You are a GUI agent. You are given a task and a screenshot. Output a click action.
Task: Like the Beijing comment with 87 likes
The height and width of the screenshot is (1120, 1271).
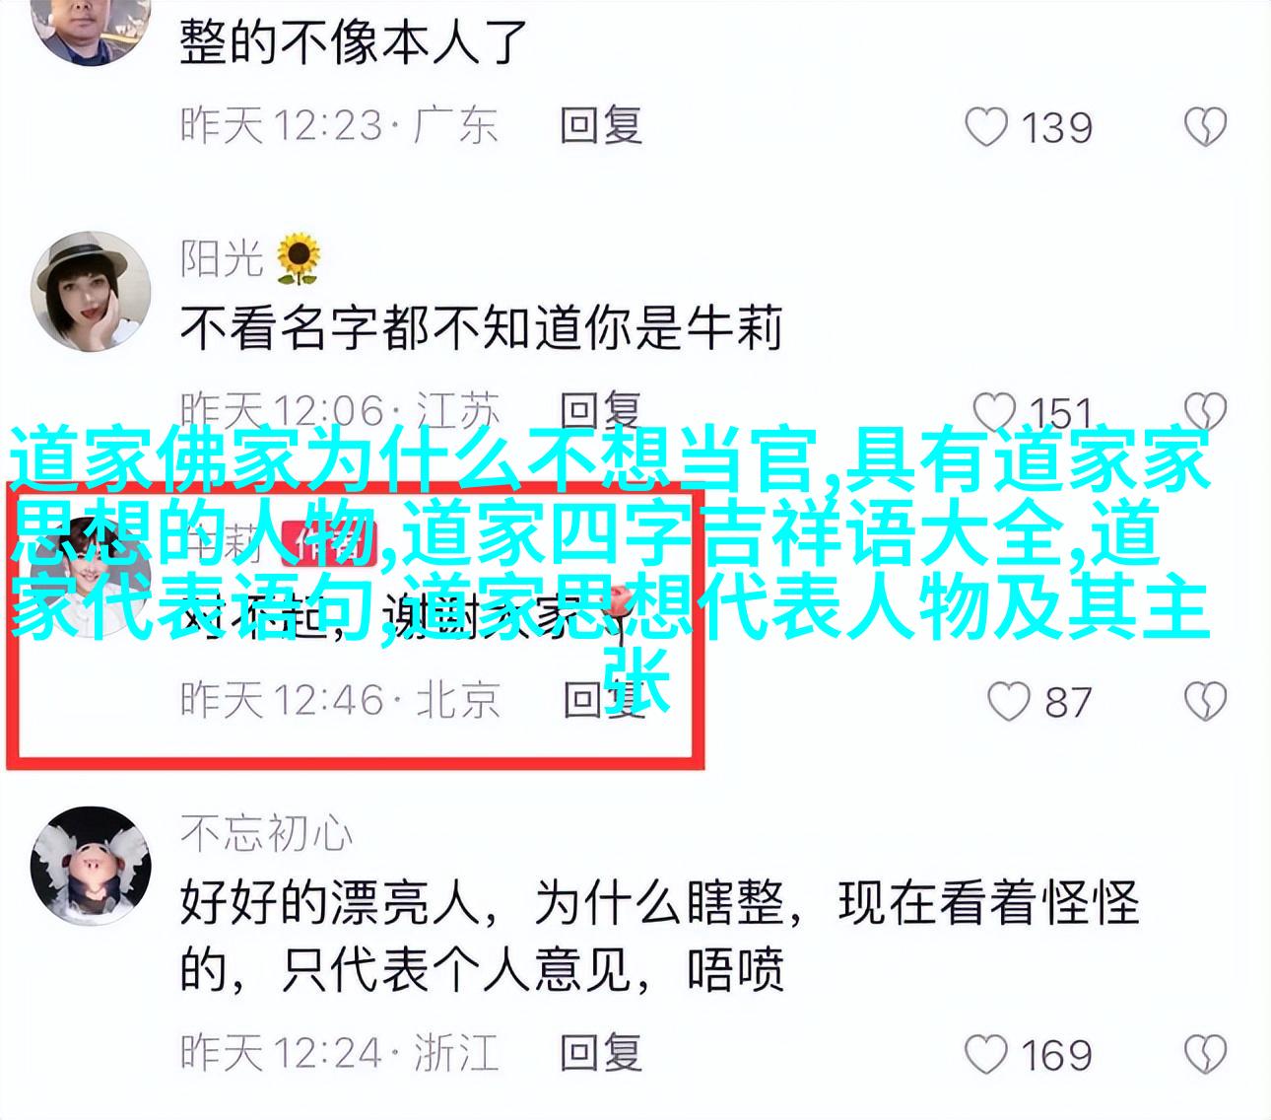[1009, 701]
